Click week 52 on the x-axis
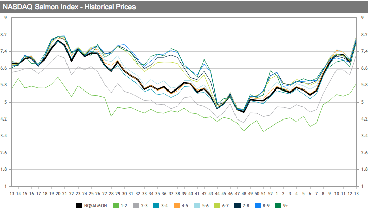Viewport: 369px width, 210px height. (x=270, y=194)
